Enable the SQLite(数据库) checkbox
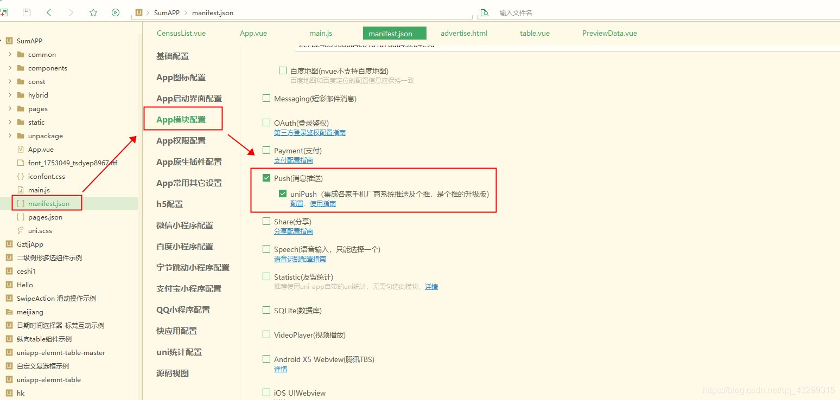This screenshot has width=840, height=400. tap(266, 310)
